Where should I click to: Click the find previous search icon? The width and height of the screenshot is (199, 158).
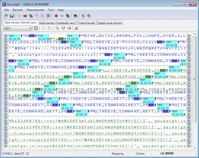63,28
